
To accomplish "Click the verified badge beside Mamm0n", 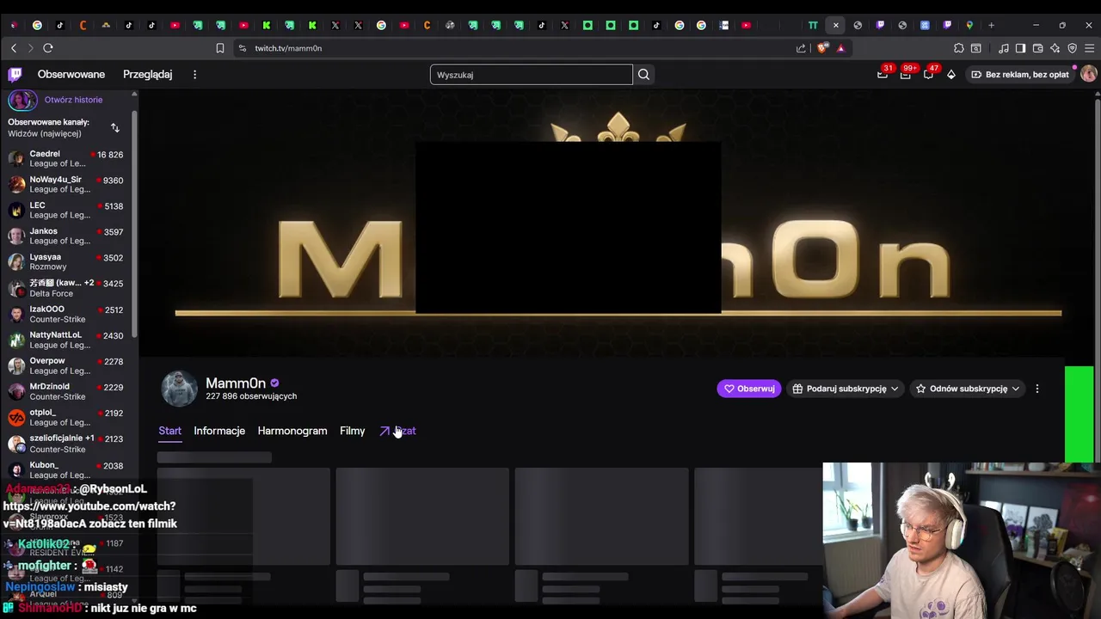I will point(274,383).
